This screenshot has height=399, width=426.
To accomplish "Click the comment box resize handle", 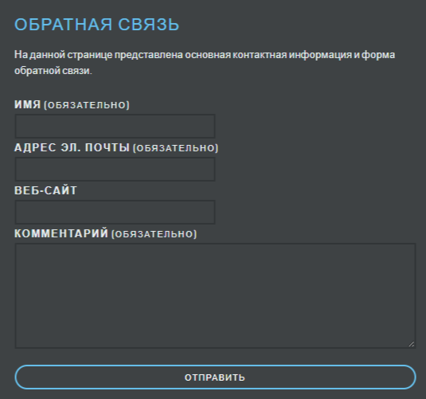I will tap(412, 344).
